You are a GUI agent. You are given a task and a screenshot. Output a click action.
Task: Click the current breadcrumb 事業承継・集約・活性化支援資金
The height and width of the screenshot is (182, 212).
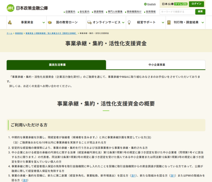coord(94,33)
